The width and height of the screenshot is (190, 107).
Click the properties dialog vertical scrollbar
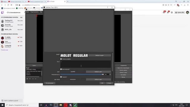[113, 62]
